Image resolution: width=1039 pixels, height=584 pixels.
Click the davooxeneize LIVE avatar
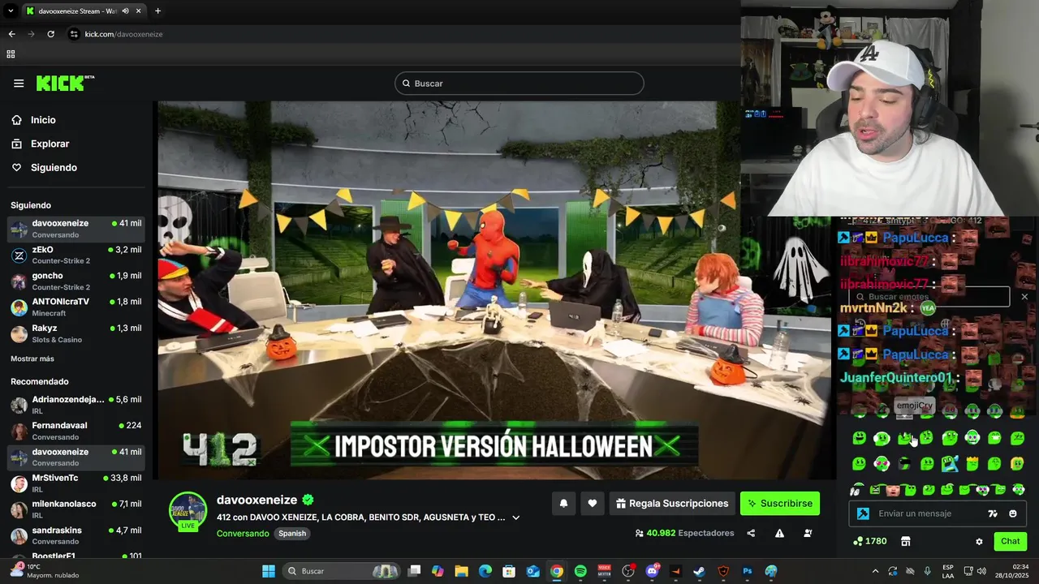pyautogui.click(x=188, y=512)
